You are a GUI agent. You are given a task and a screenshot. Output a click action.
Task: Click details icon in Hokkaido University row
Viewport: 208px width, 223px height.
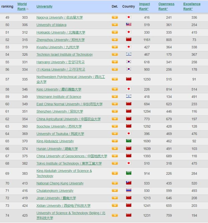115,32
